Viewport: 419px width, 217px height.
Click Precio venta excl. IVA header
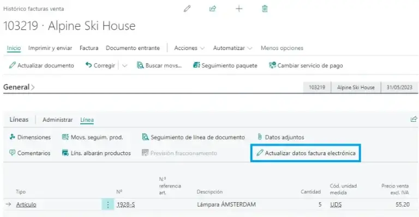(x=395, y=189)
